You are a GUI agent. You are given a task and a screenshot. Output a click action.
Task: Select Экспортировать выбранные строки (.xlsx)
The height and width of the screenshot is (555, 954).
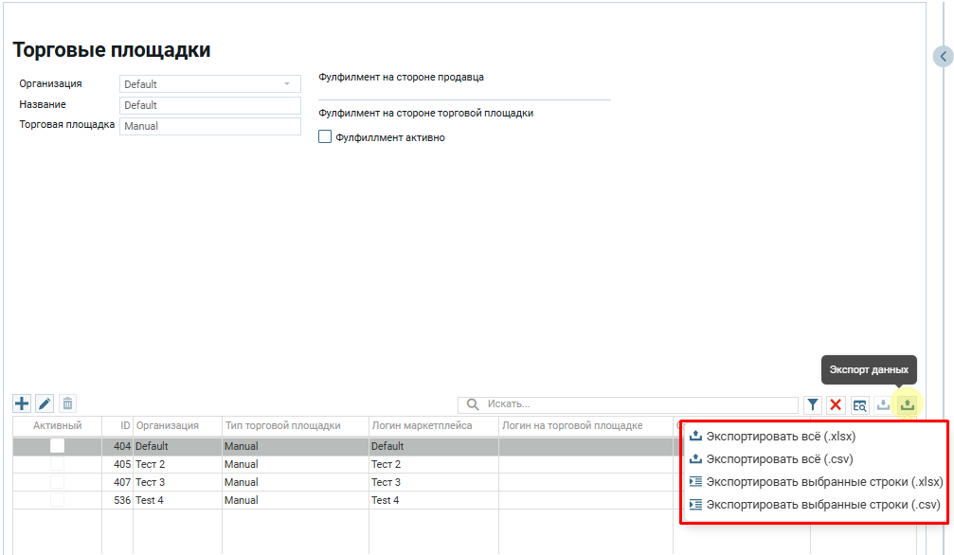[823, 482]
